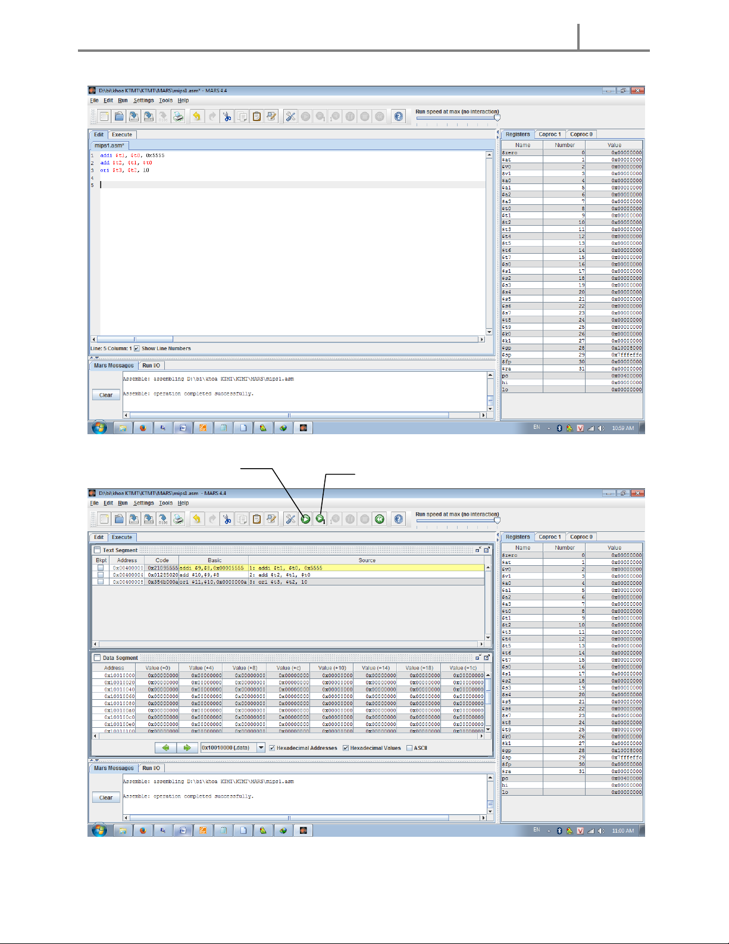The height and width of the screenshot is (944, 729).
Task: Iconify the Data Segment panel
Action: [478, 658]
